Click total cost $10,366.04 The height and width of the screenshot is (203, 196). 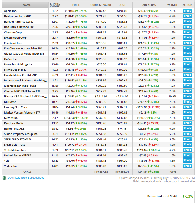click(122, 172)
